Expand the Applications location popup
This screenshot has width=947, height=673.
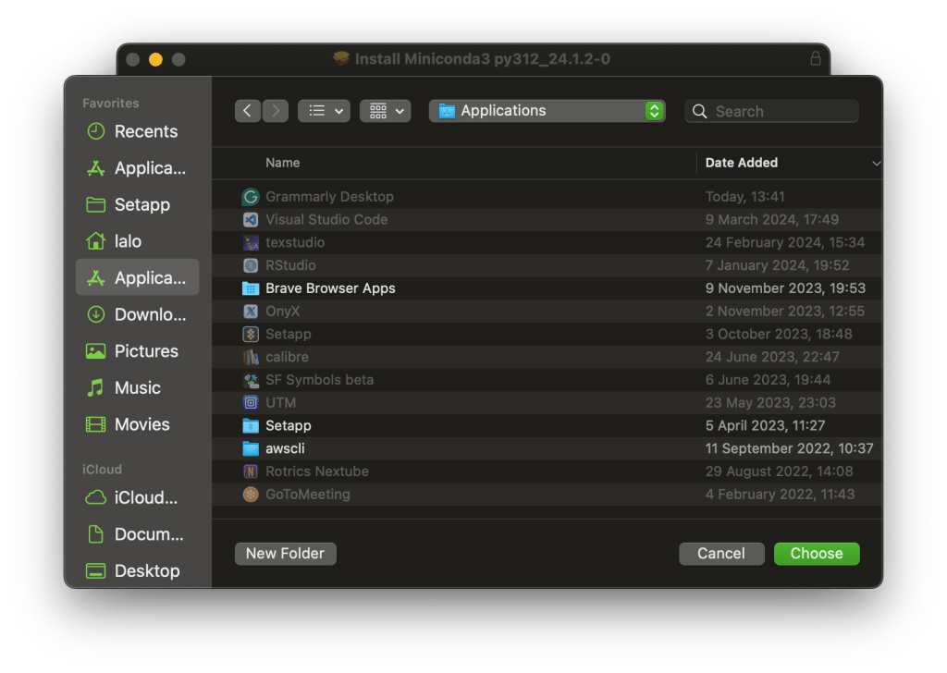[x=547, y=111]
